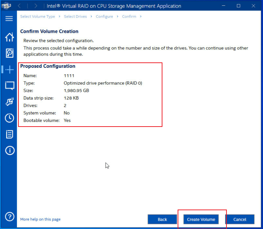Go to the Select Drives step

tap(75, 17)
